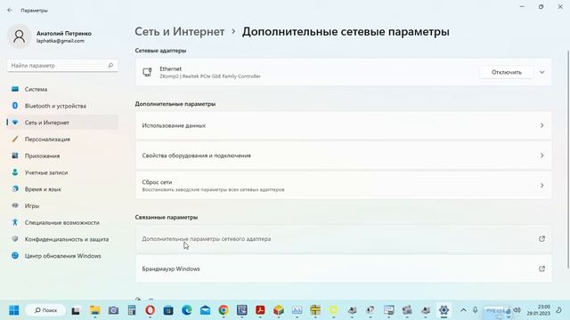
Task: Click 'Сеть и Интернет' breadcrumb link
Action: click(x=180, y=32)
